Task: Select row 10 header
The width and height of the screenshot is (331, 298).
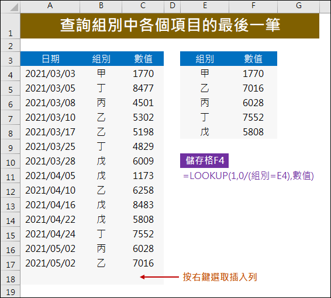Action: click(x=11, y=161)
